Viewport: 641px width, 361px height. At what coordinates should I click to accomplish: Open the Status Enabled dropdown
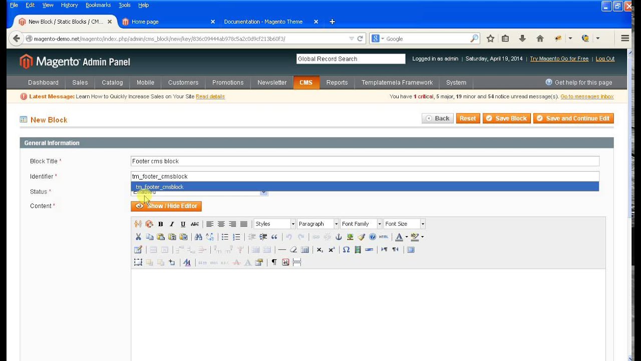(x=199, y=192)
